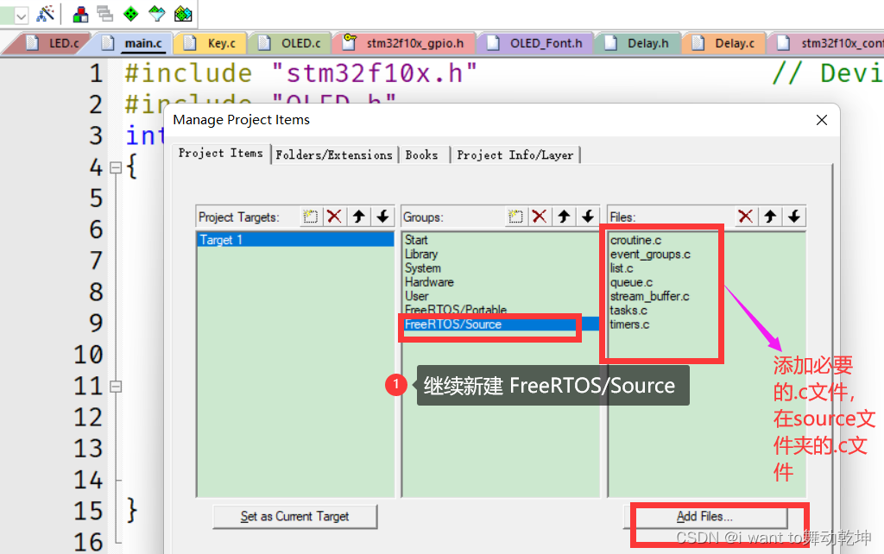This screenshot has width=884, height=554.
Task: Click Move Down arrow in Project Targets
Action: point(382,217)
